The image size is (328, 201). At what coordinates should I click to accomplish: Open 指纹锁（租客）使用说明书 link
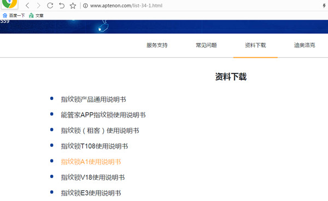(100, 131)
